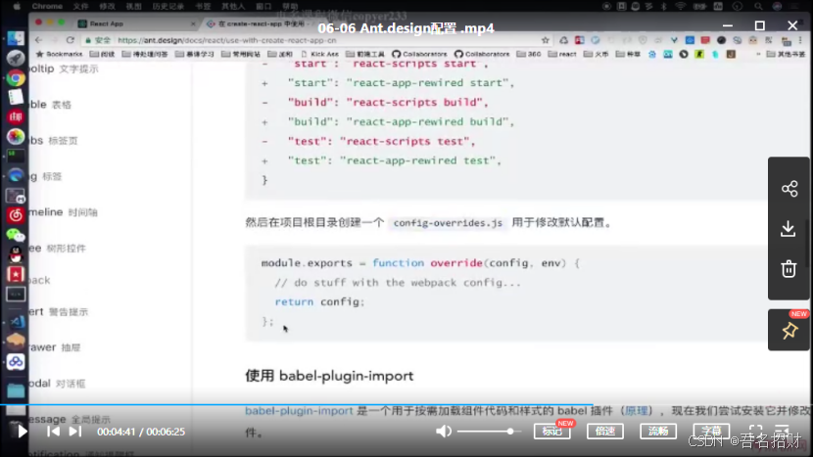Seek on the blue video progress bar

[296, 404]
